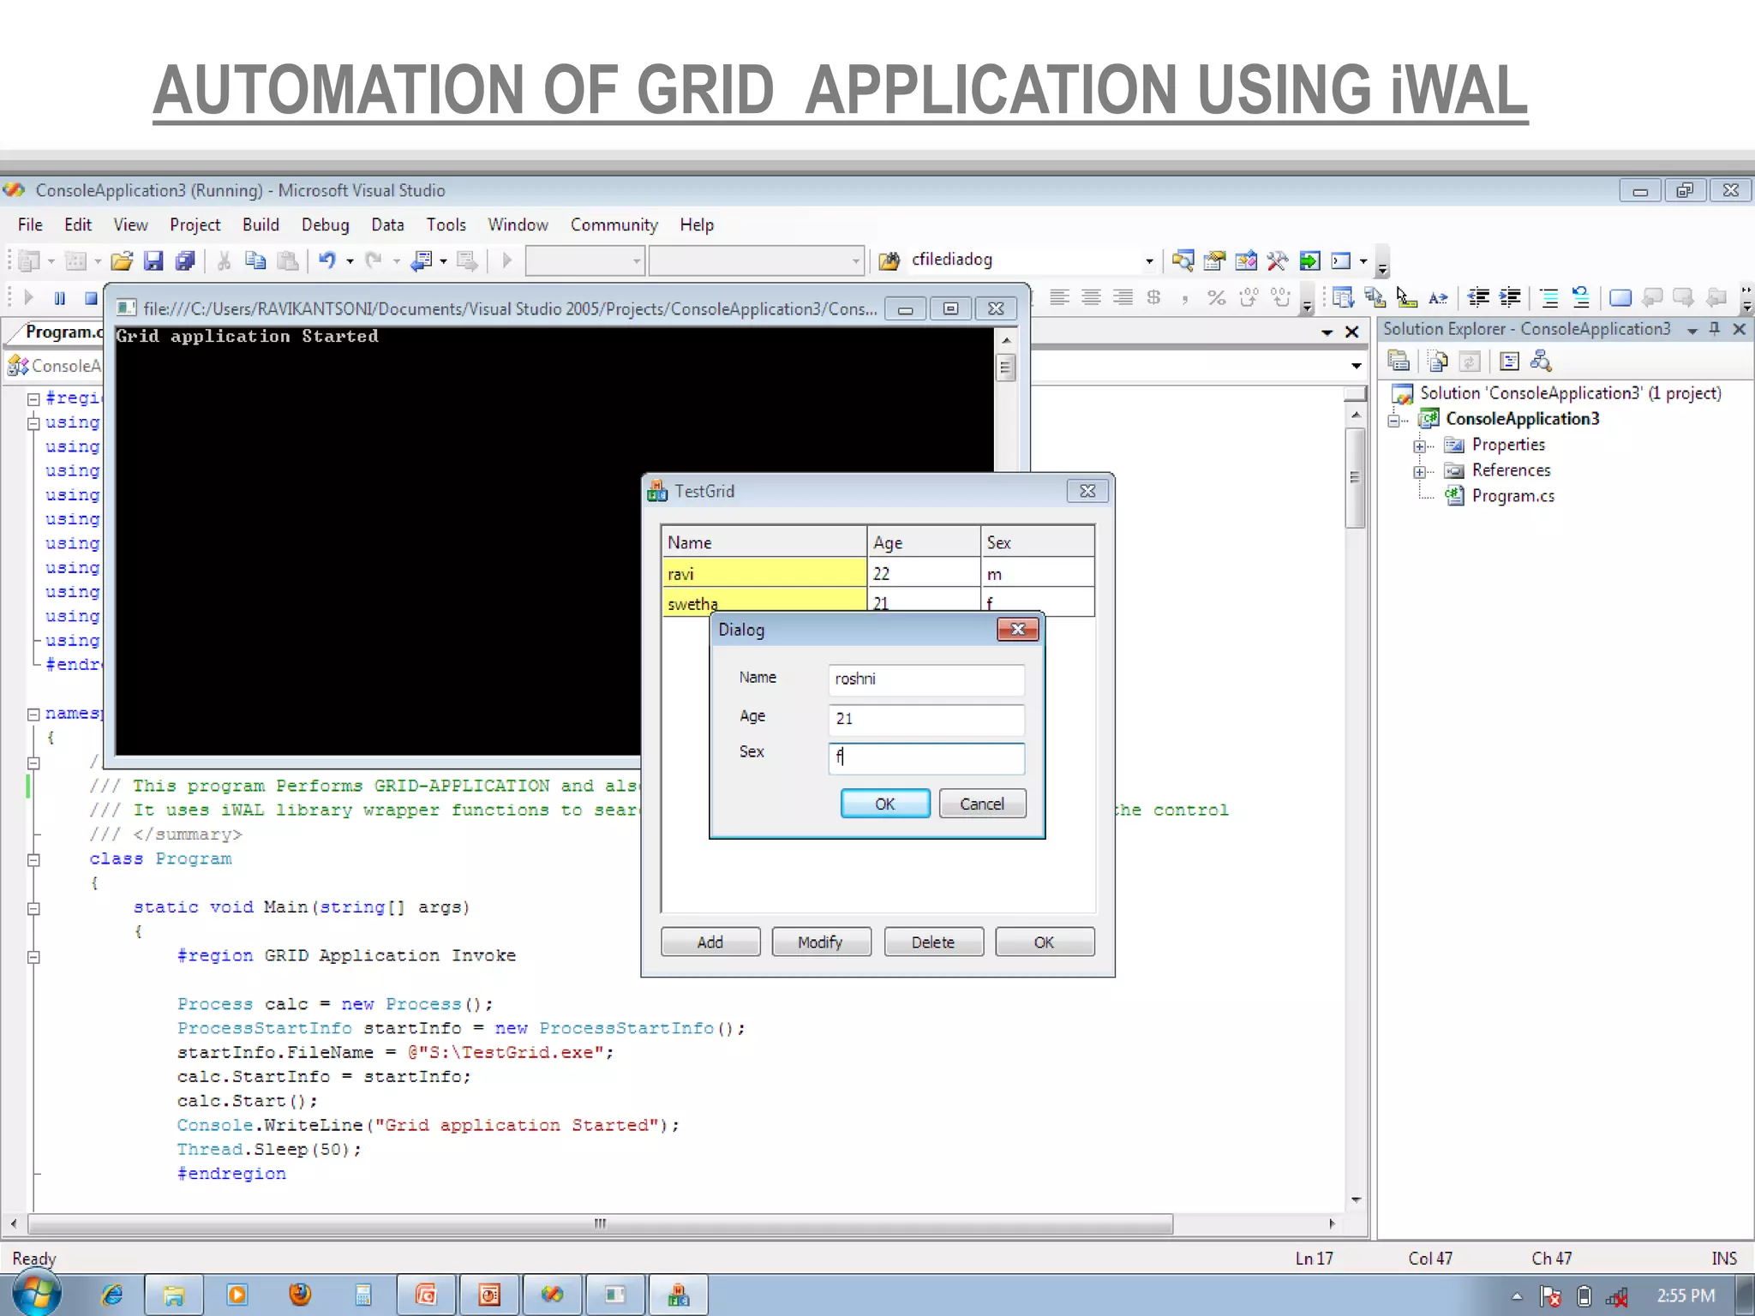Click Solution Explorer View Class Diagram icon
The height and width of the screenshot is (1316, 1755).
click(x=1541, y=362)
